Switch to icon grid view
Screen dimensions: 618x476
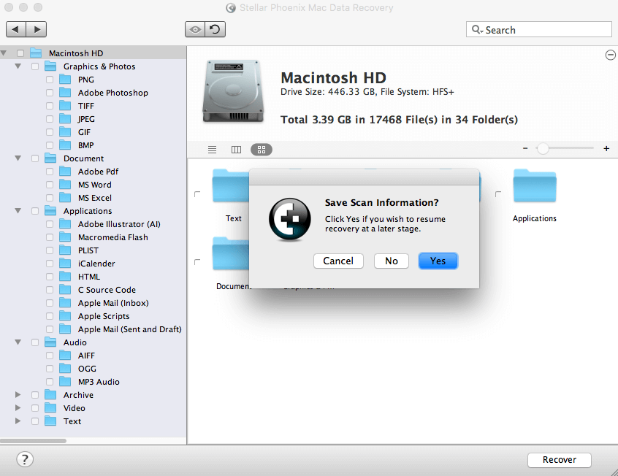[262, 150]
